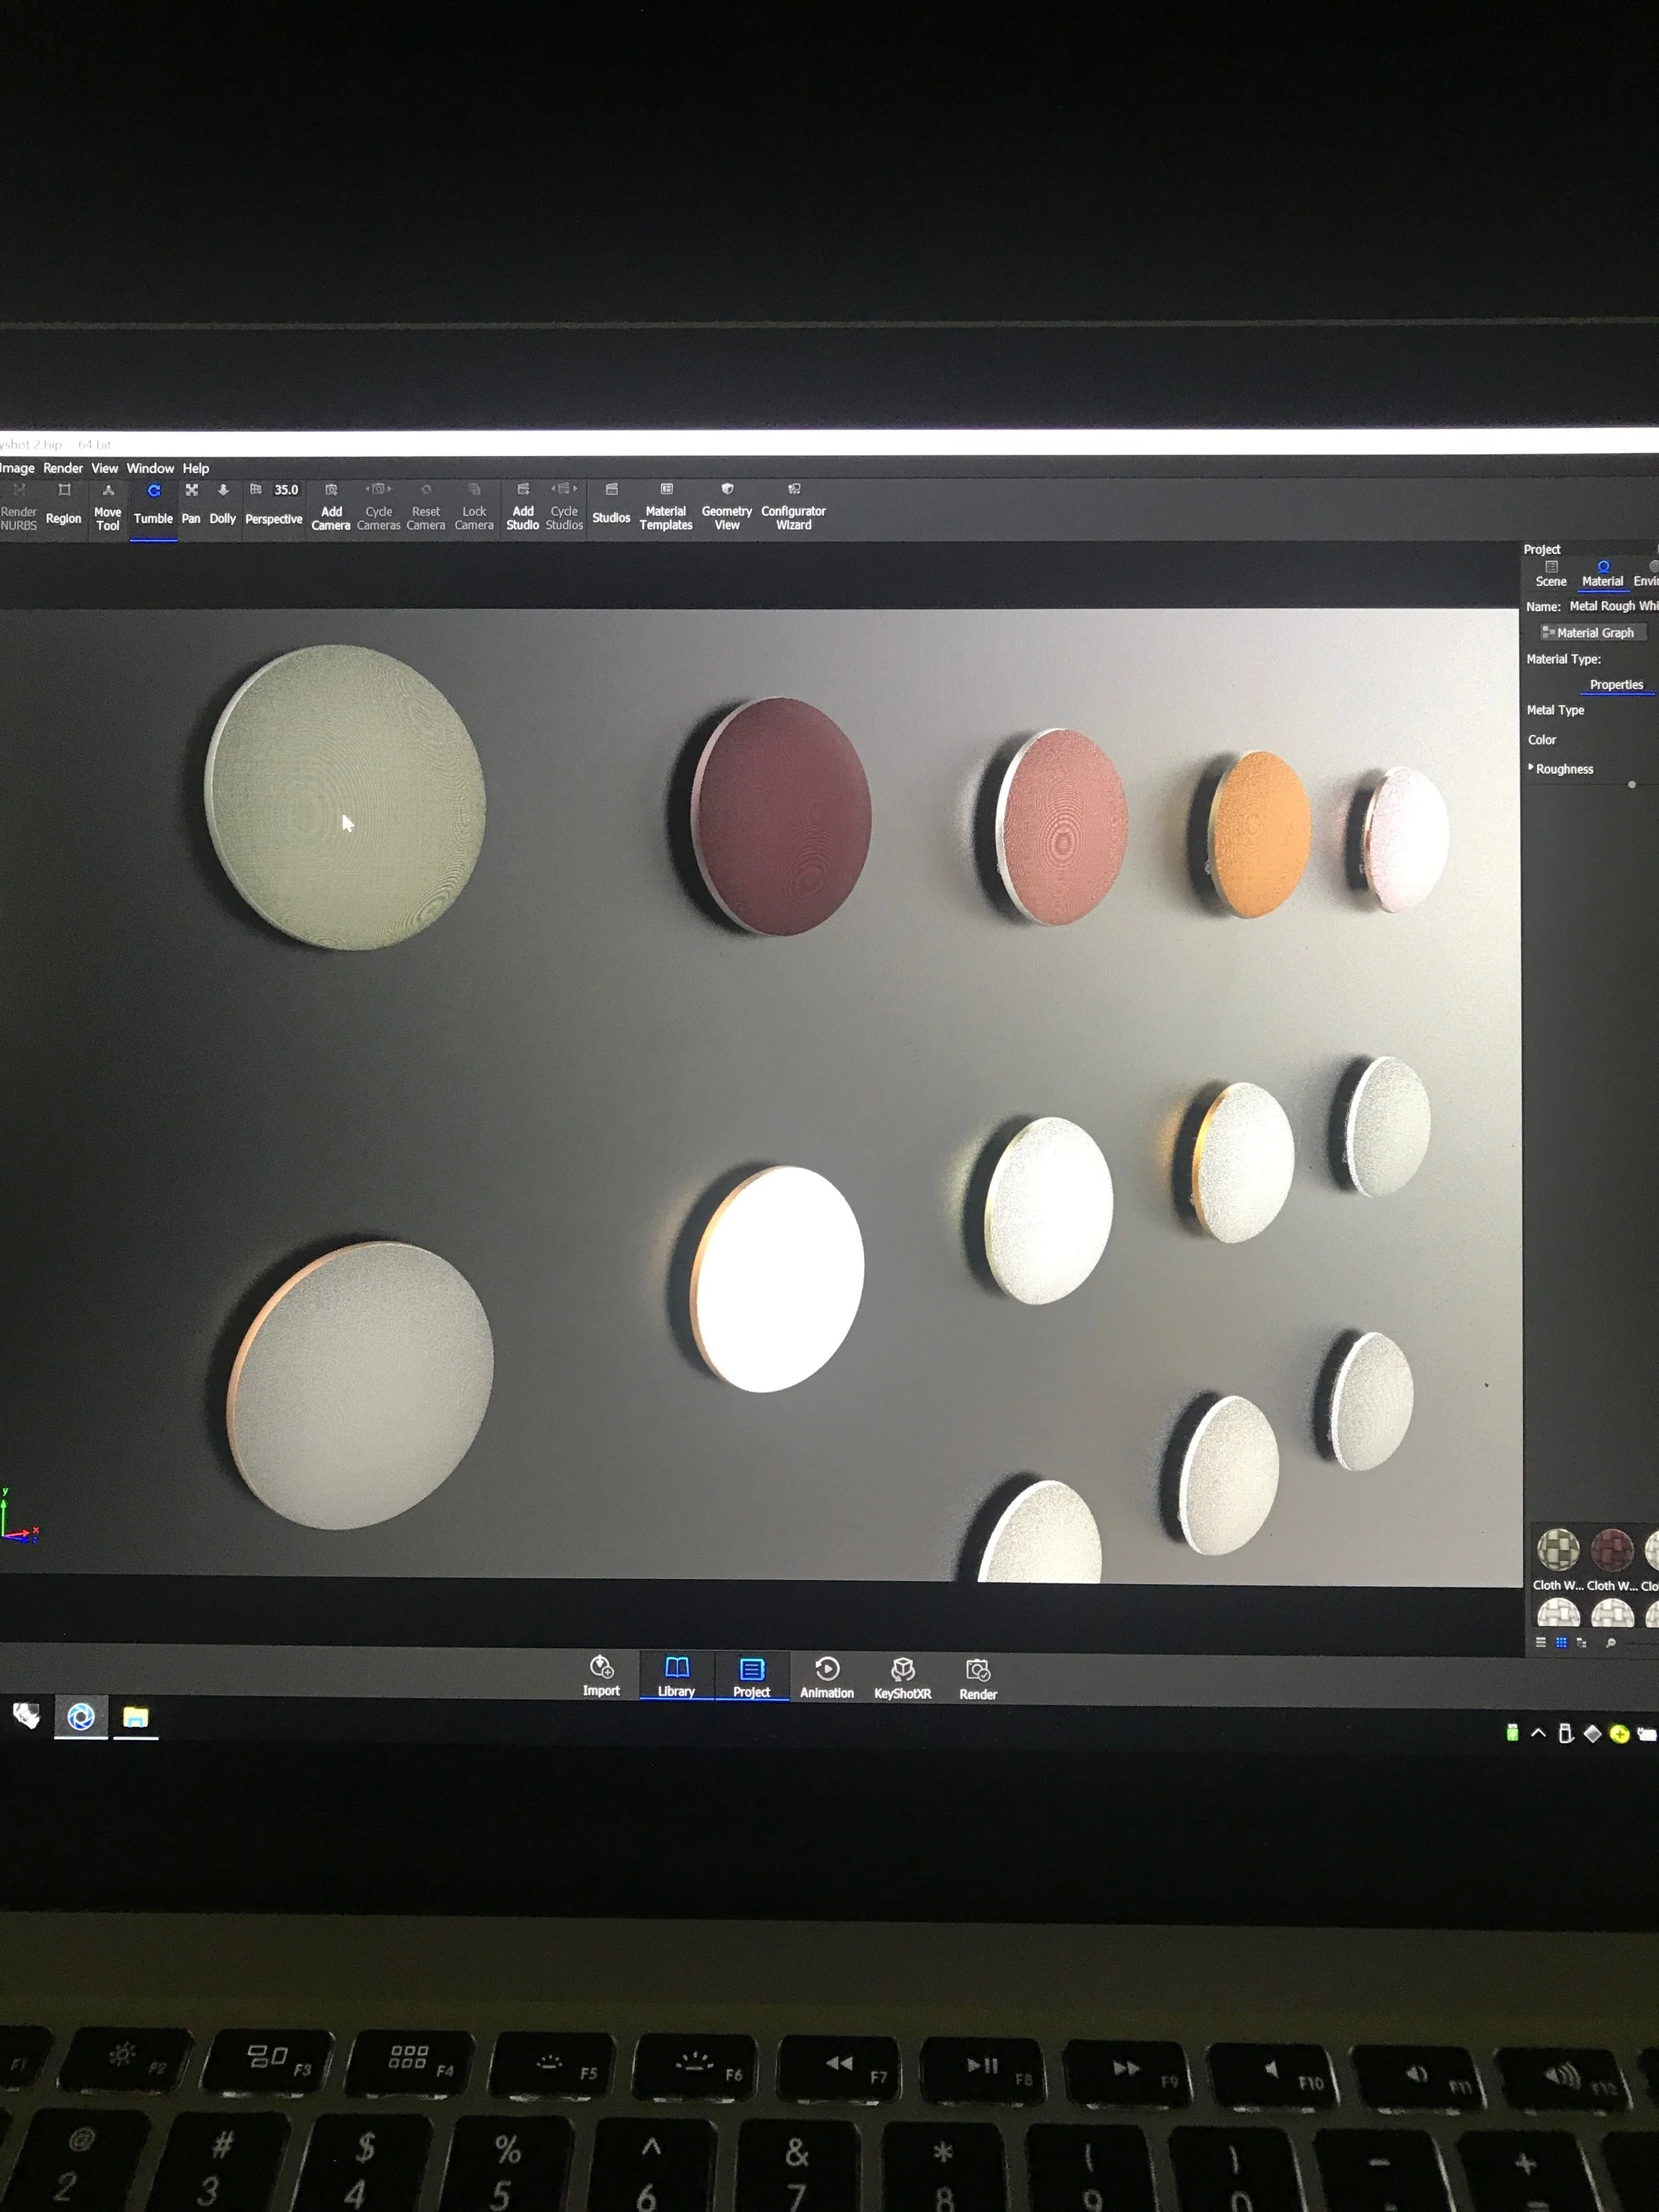Switch material list to grid view

(x=1561, y=1642)
